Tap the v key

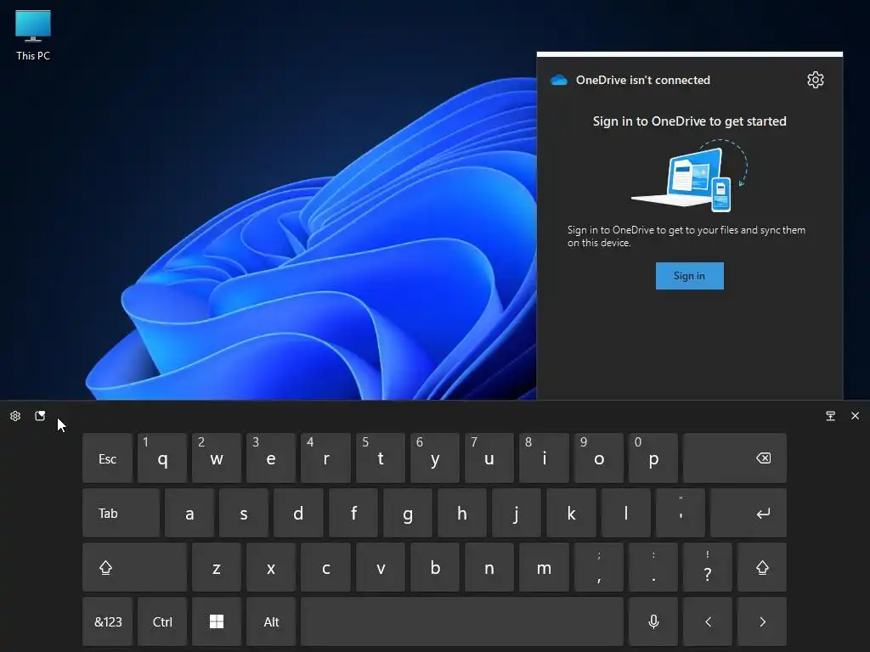pos(380,567)
